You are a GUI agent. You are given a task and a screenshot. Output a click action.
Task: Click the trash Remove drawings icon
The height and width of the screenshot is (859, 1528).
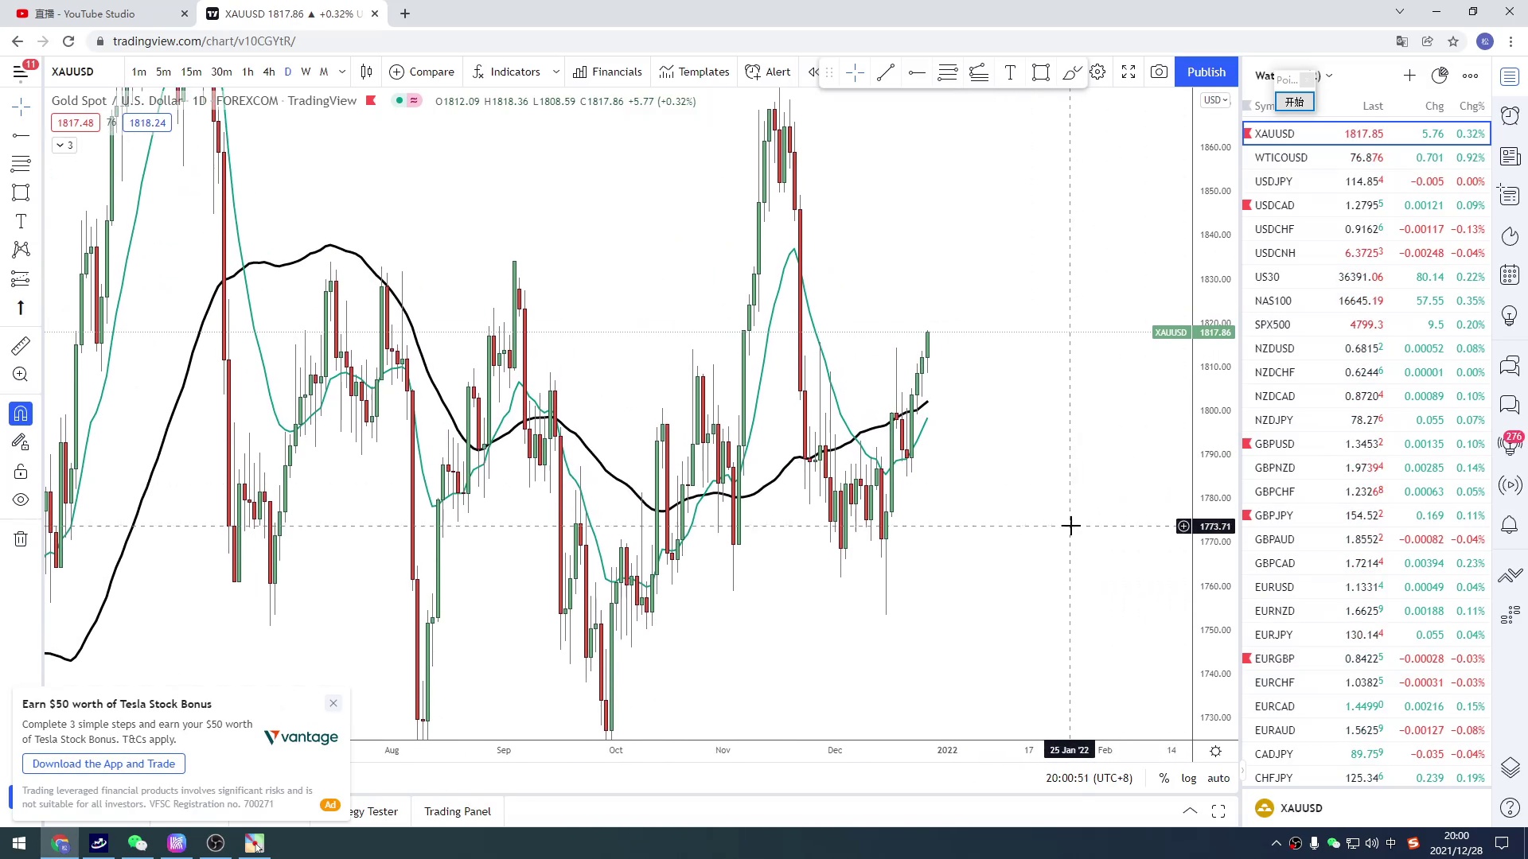[x=21, y=539]
